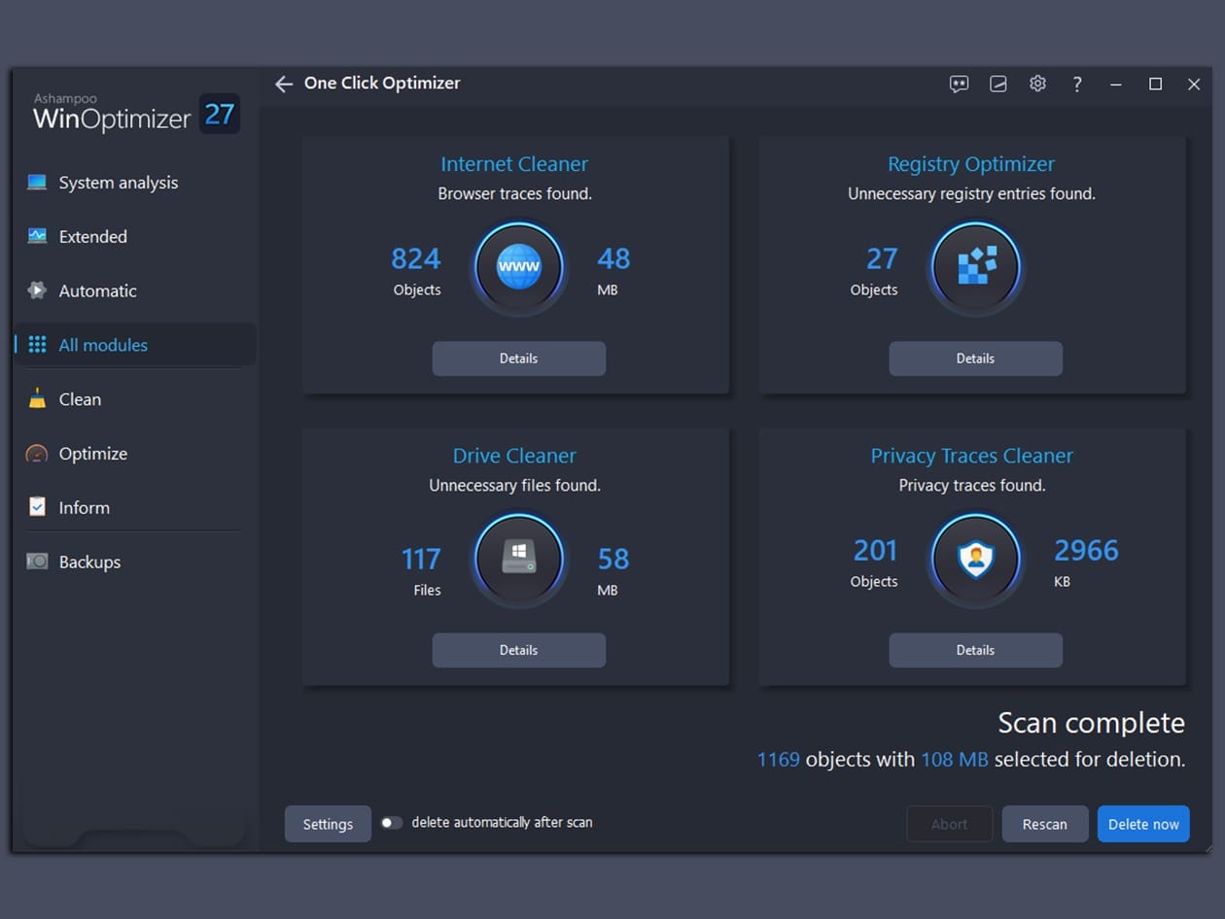View Details for Internet Cleaner

pyautogui.click(x=518, y=358)
